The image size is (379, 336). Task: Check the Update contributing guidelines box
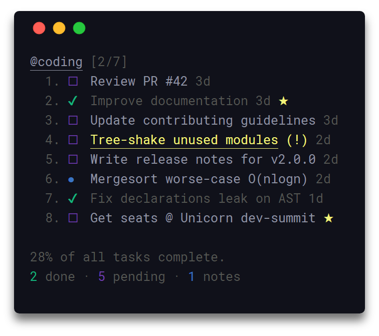[x=73, y=120]
